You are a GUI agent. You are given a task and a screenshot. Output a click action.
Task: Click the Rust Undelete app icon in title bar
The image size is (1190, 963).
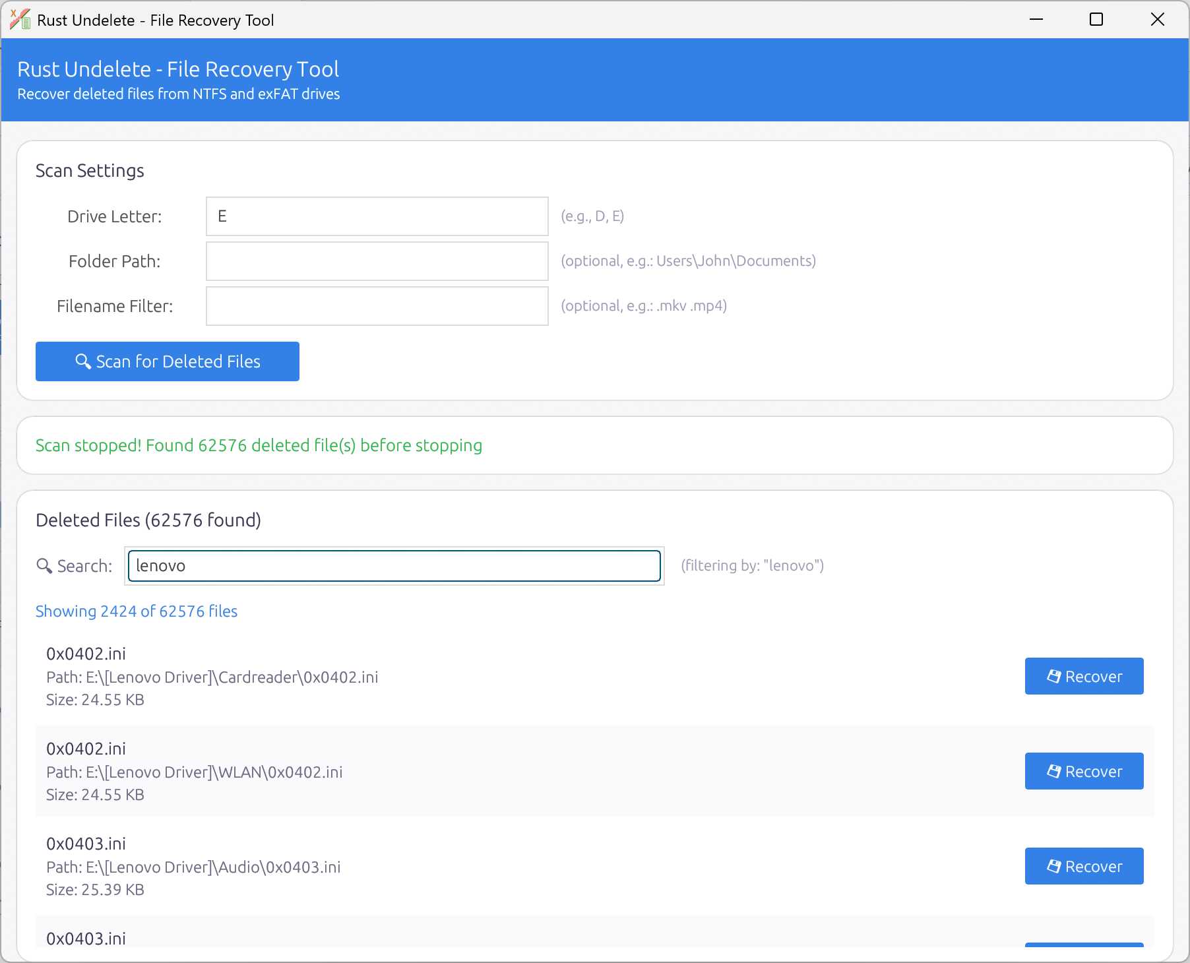tap(18, 20)
